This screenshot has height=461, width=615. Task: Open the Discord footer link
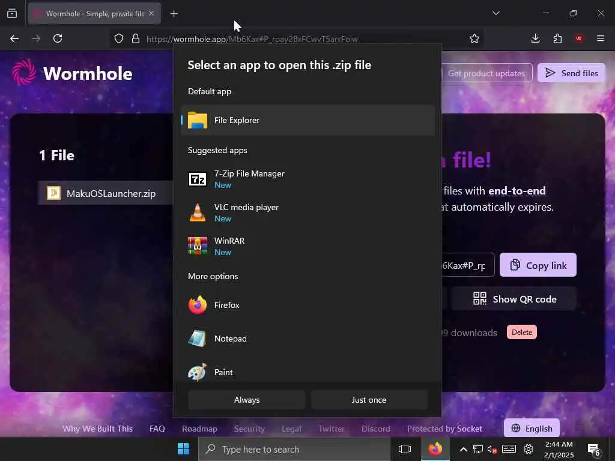click(x=376, y=429)
